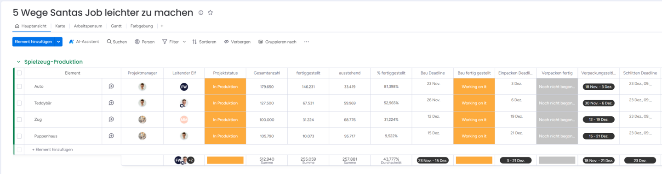Click the Bau fertig gestellt summary bar
Viewport: 662px width, 174px height.
click(x=474, y=160)
